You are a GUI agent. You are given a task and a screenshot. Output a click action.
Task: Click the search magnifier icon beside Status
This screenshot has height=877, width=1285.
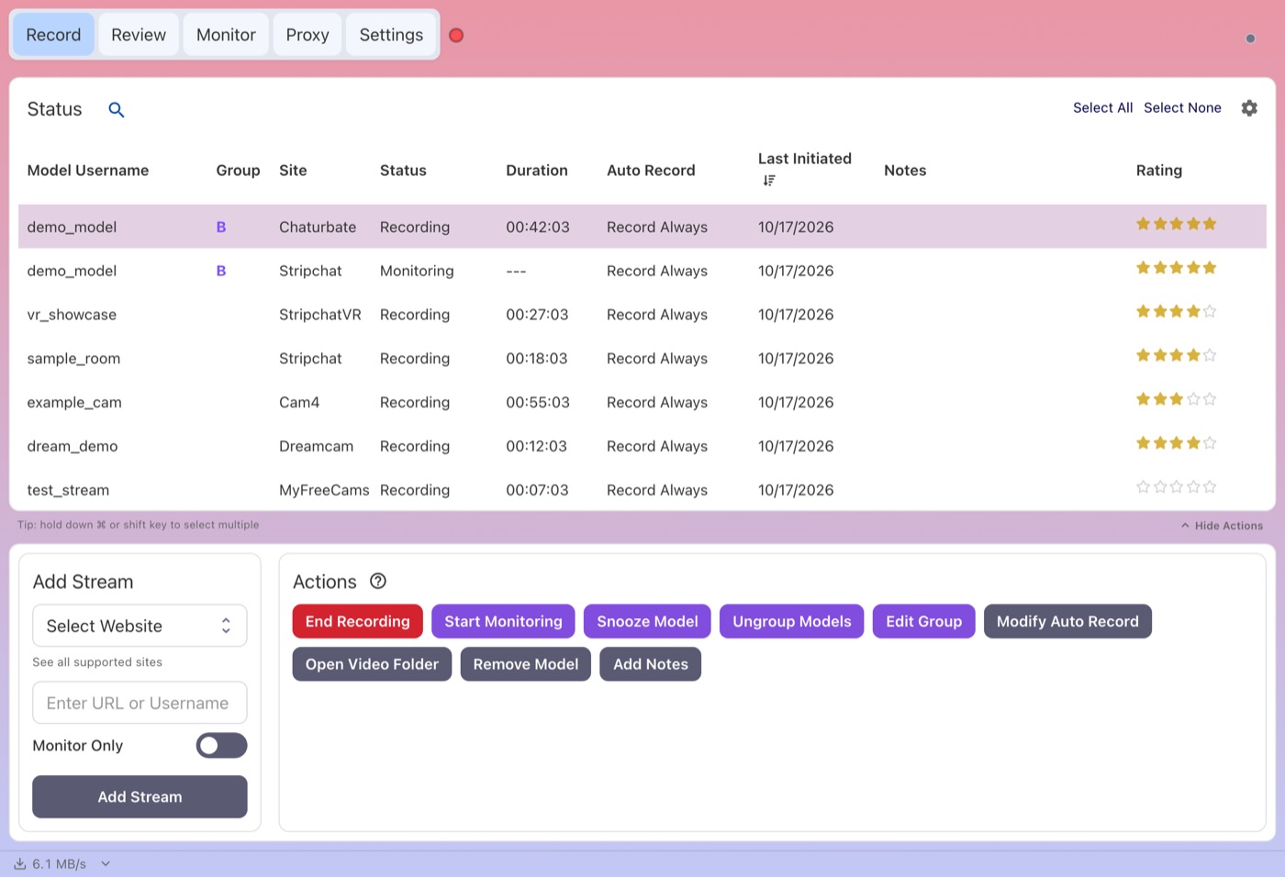point(117,110)
